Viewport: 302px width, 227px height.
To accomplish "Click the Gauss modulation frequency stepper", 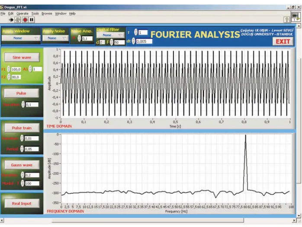I will click(22, 183).
